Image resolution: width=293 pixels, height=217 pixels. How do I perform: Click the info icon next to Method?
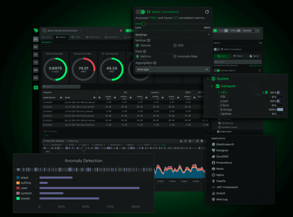(x=148, y=40)
